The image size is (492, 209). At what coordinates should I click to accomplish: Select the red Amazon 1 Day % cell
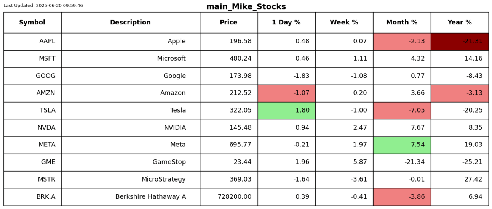pos(286,93)
